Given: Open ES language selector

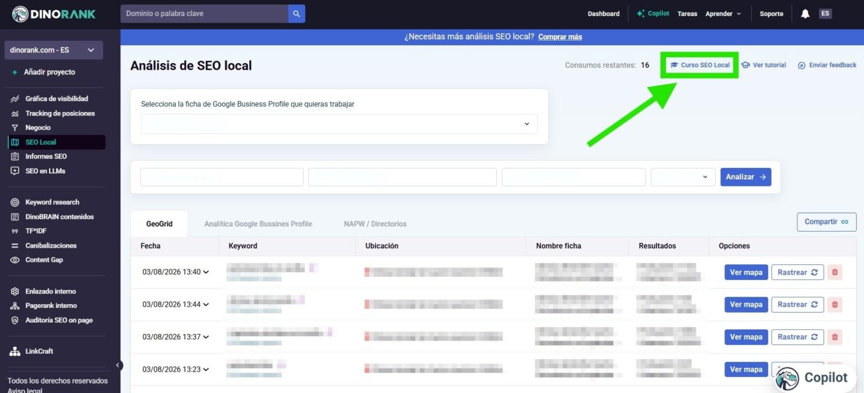Looking at the screenshot, I should click(x=825, y=13).
